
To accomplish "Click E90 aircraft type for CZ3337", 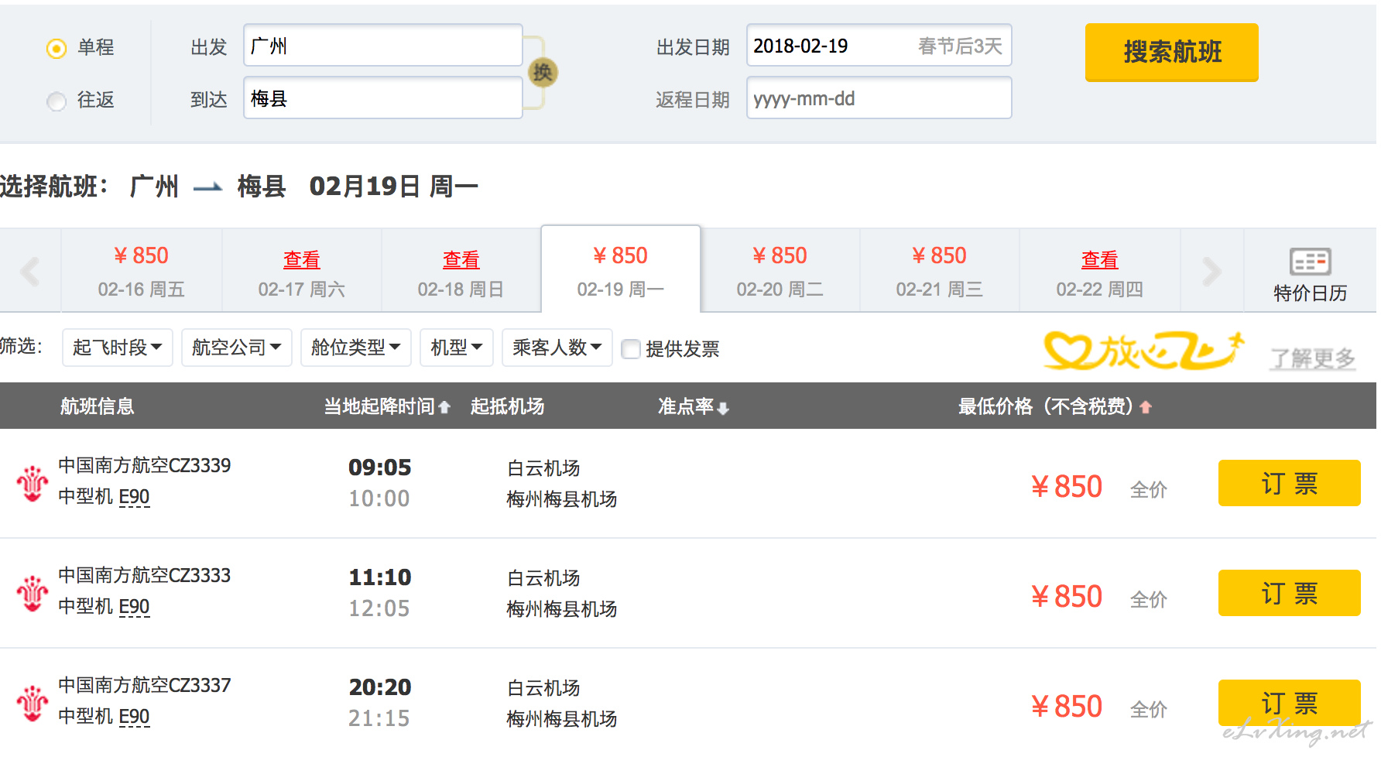I will 135,717.
